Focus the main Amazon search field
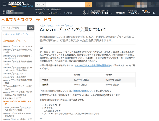The width and height of the screenshot is (159, 121). 65,5
